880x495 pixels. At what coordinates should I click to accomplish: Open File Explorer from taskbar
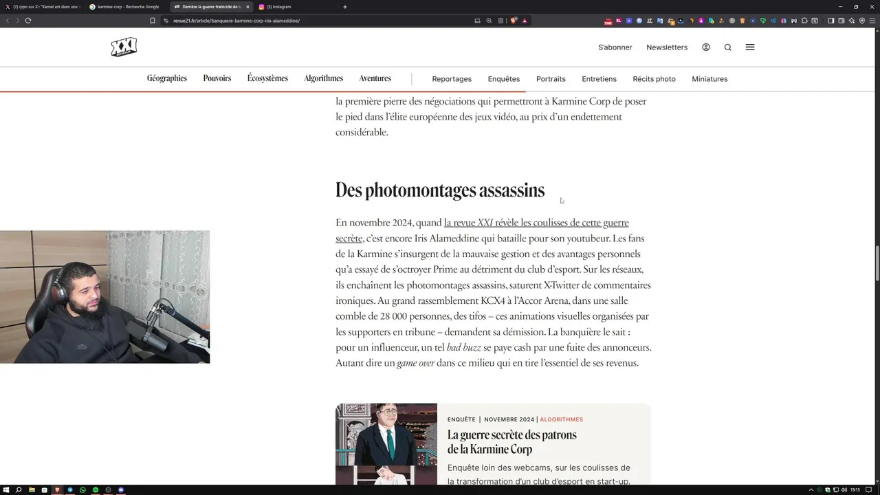(x=32, y=489)
